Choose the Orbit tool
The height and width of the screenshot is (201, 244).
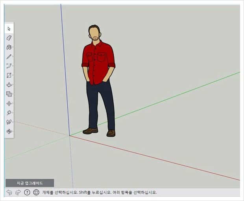pos(9,131)
